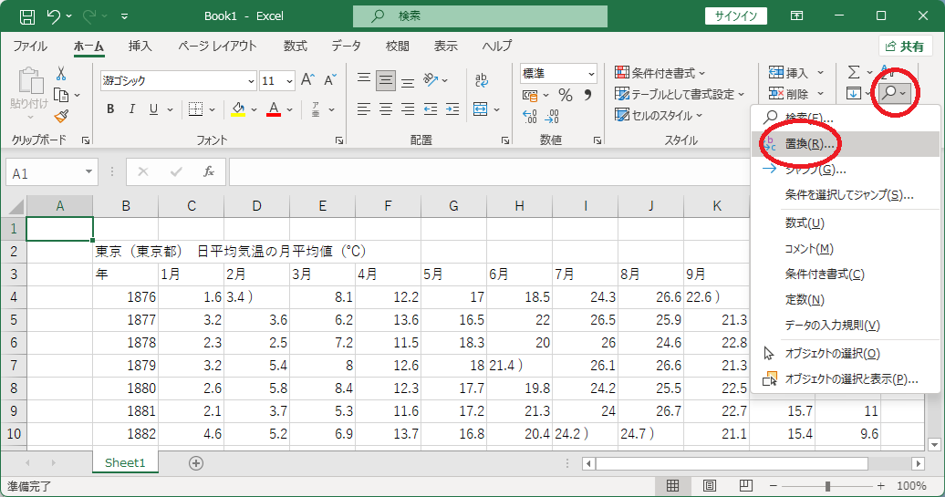
Task: Choose オブジェクトの選択(O) menu item
Action: 846,354
